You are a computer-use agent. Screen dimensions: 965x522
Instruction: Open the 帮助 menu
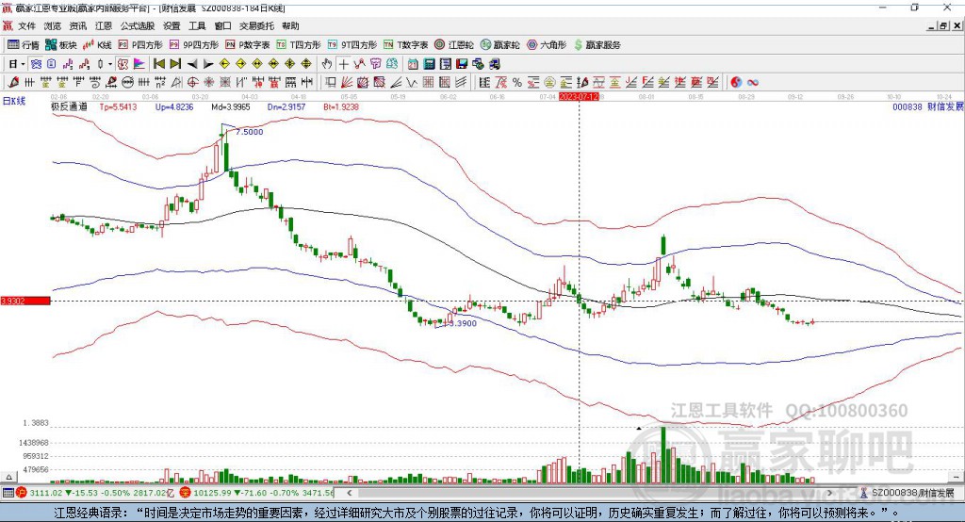[x=290, y=25]
